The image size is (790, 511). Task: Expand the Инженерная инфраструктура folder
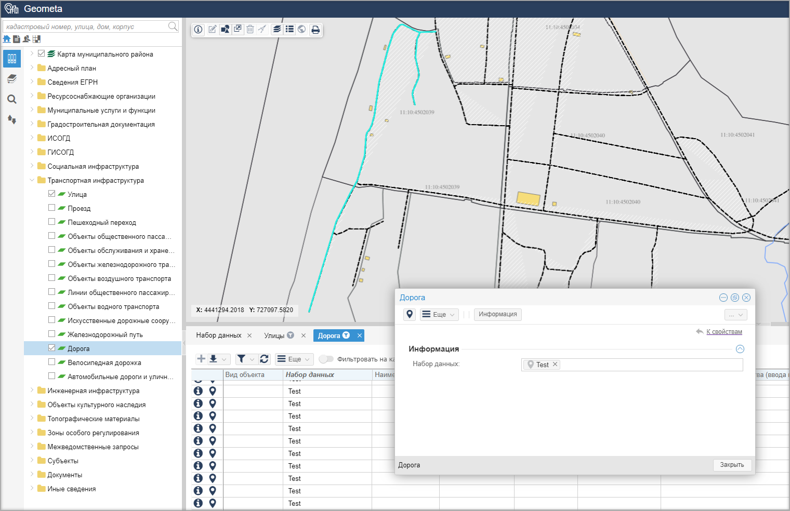point(31,390)
